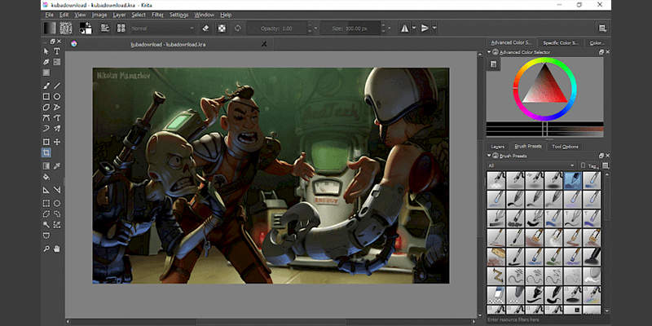The image size is (652, 326).
Task: Open brush presets chooser in toolbar
Action: [x=121, y=29]
